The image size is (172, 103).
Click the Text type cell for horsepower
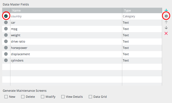(x=142, y=48)
